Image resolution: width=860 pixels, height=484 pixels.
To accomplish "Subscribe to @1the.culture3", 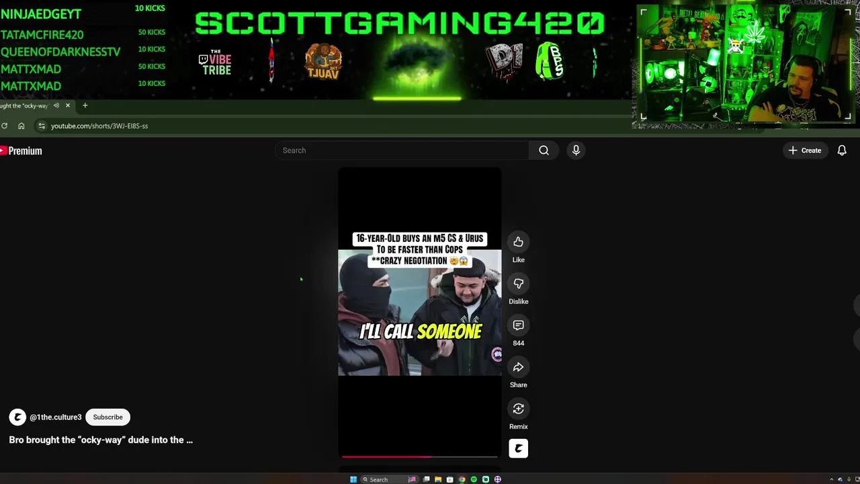I will point(107,417).
